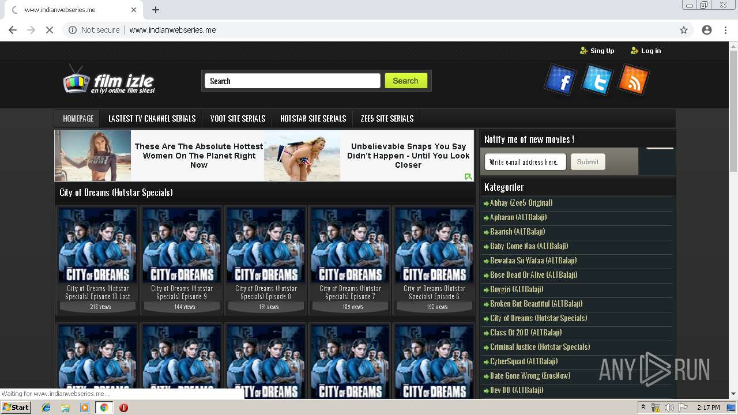The image size is (738, 415).
Task: Open the Windows Start menu
Action: (x=16, y=407)
